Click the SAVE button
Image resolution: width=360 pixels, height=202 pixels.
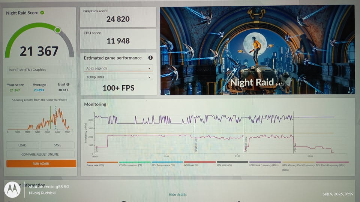click(57, 145)
